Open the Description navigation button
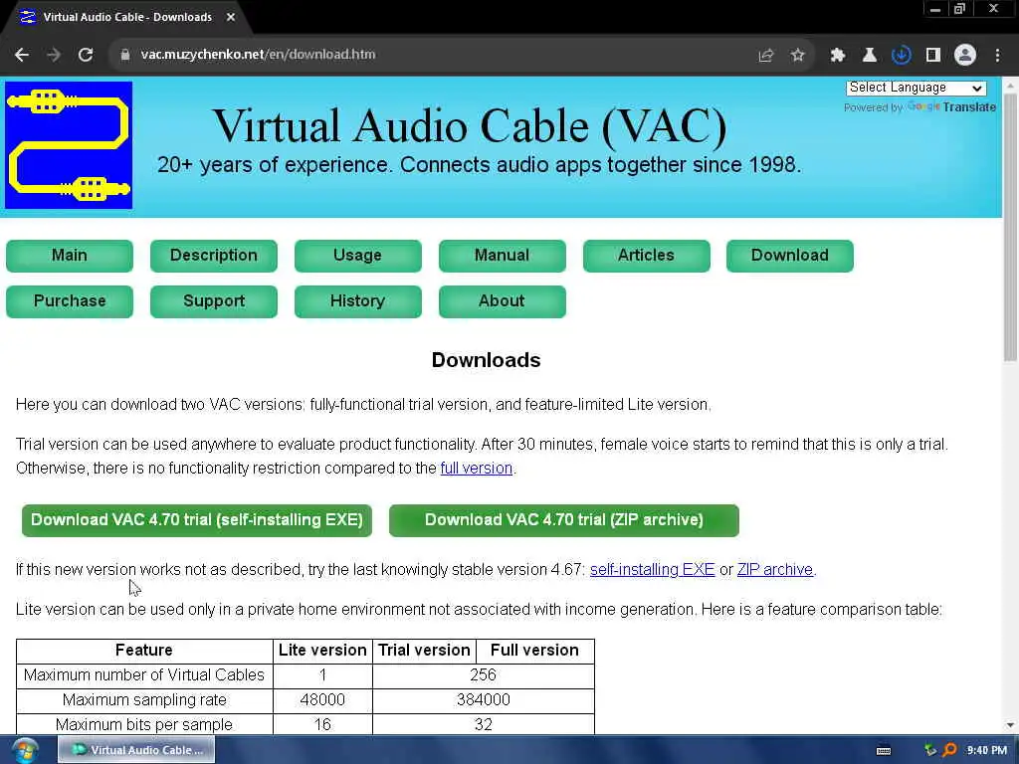 (x=214, y=256)
